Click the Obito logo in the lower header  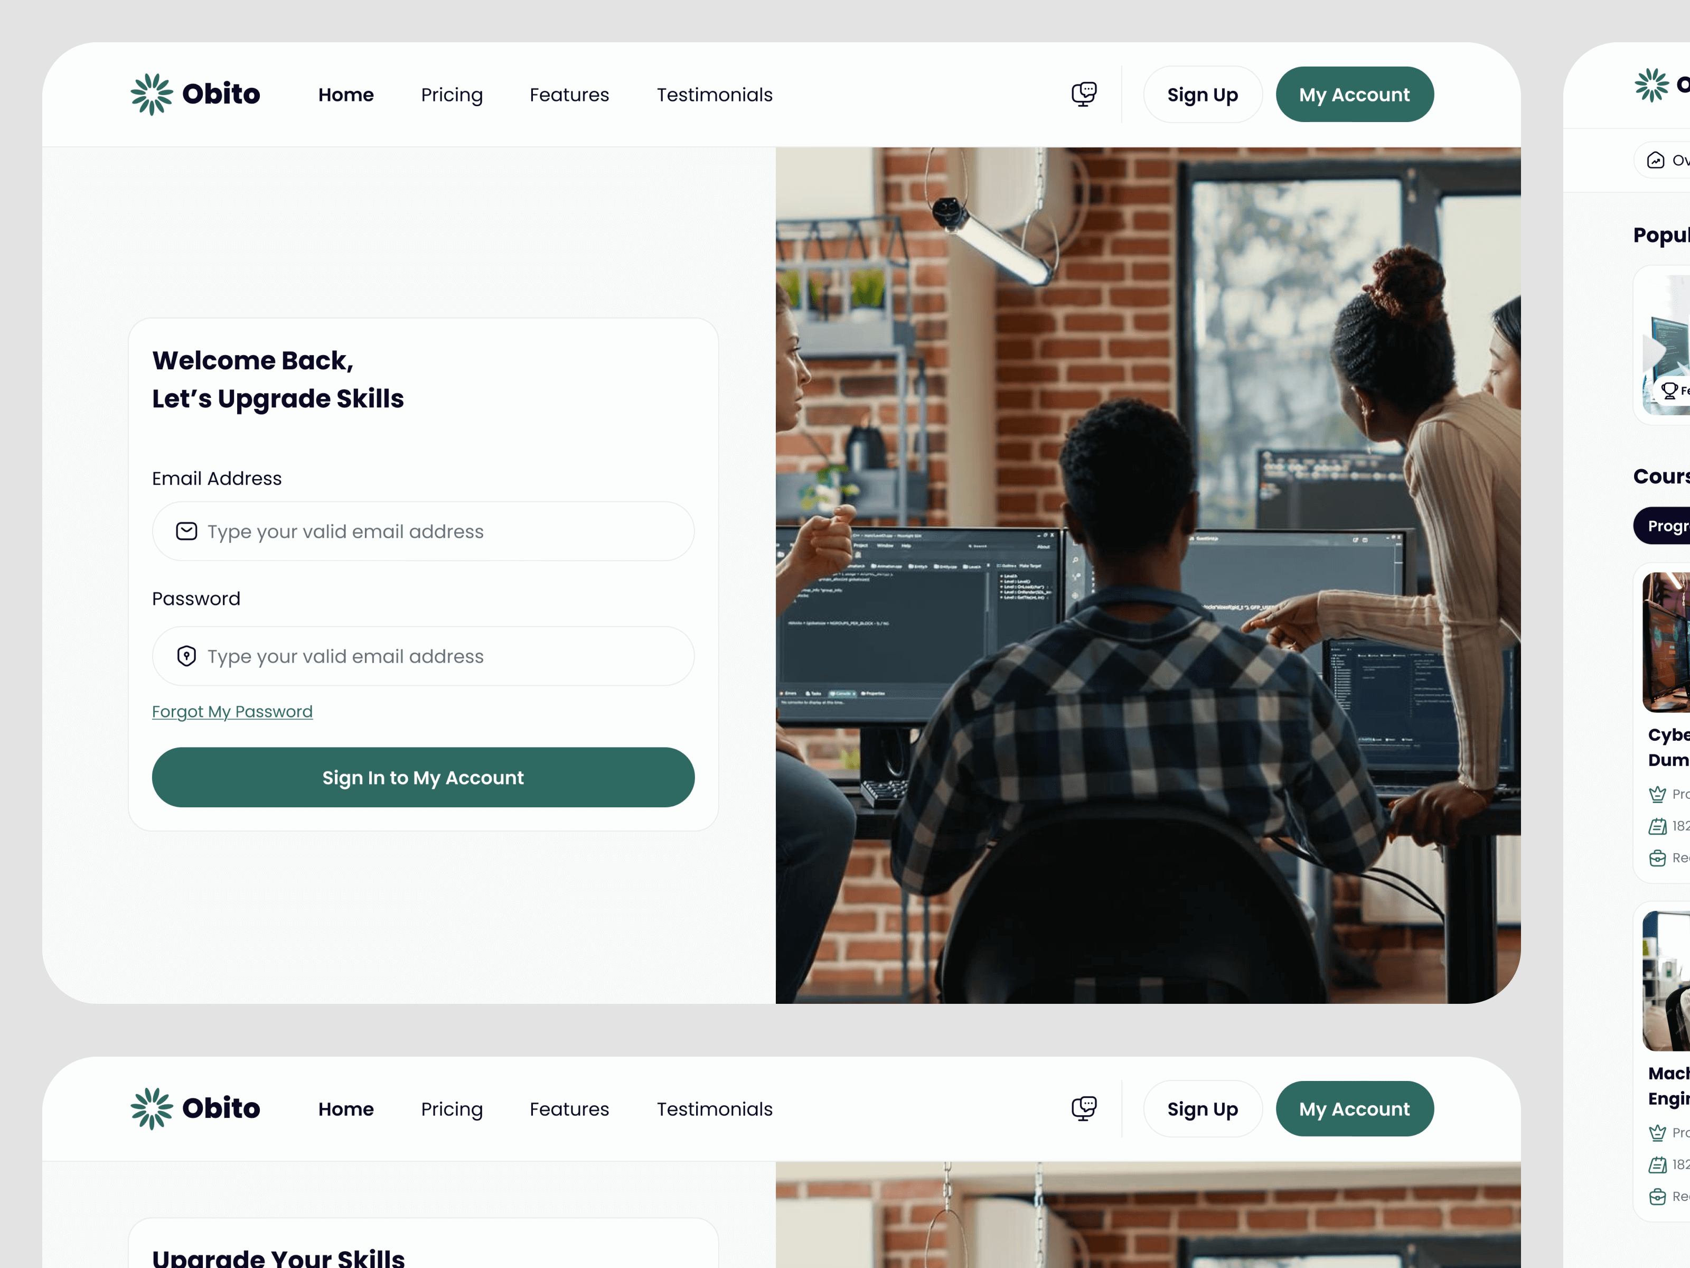(x=195, y=1108)
